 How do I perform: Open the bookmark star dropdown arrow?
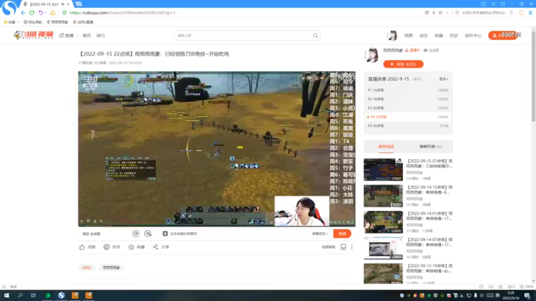447,13
